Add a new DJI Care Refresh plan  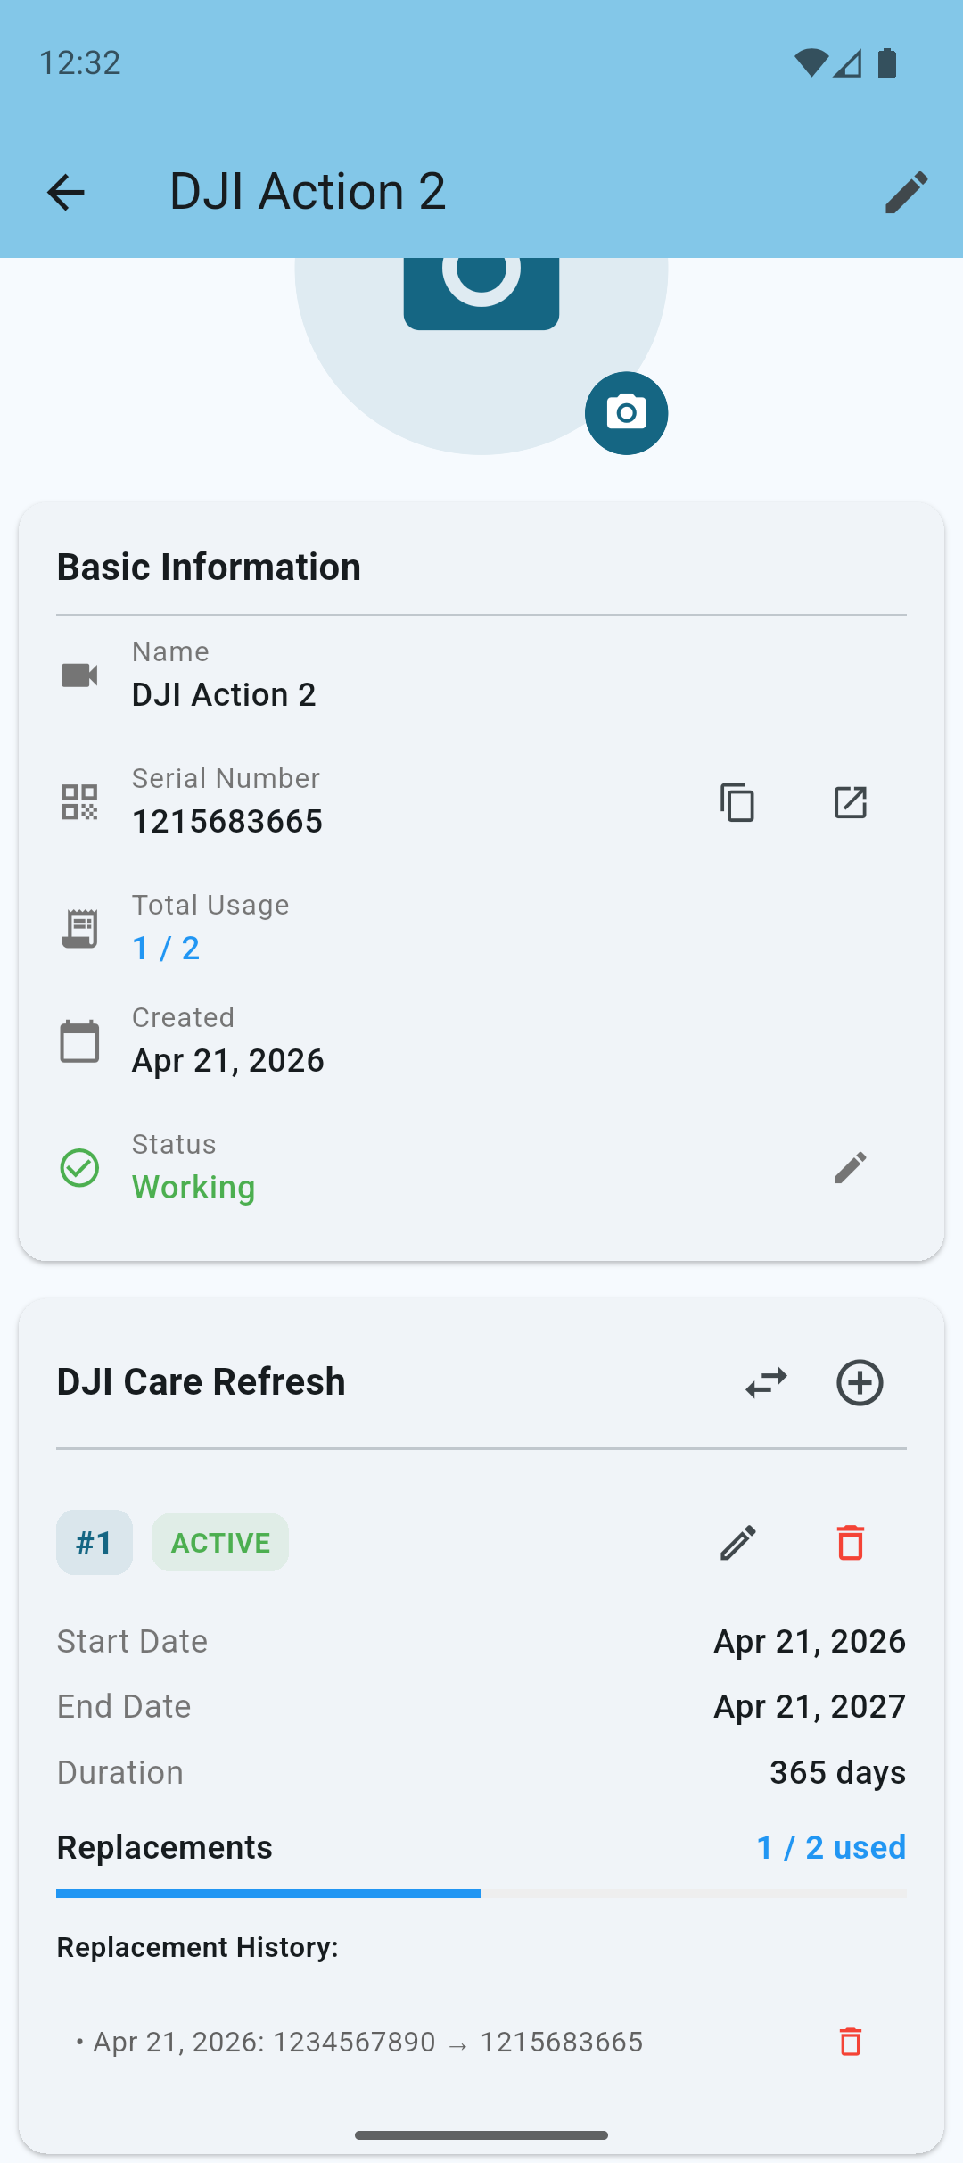click(860, 1382)
